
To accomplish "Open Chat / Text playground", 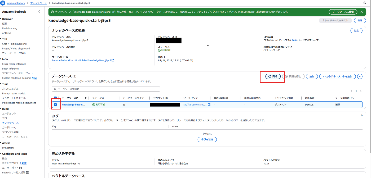I will pos(14,44).
